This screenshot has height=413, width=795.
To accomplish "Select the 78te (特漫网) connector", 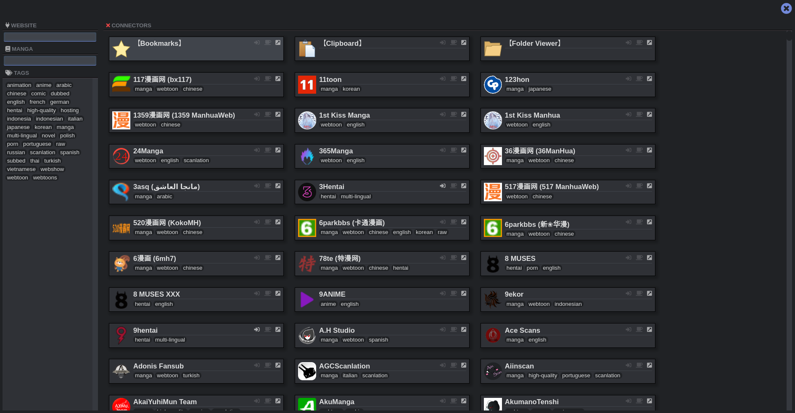I will 382,264.
